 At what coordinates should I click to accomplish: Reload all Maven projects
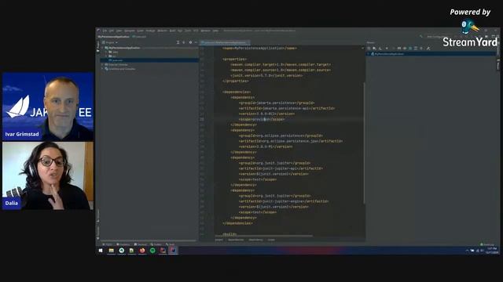369,49
